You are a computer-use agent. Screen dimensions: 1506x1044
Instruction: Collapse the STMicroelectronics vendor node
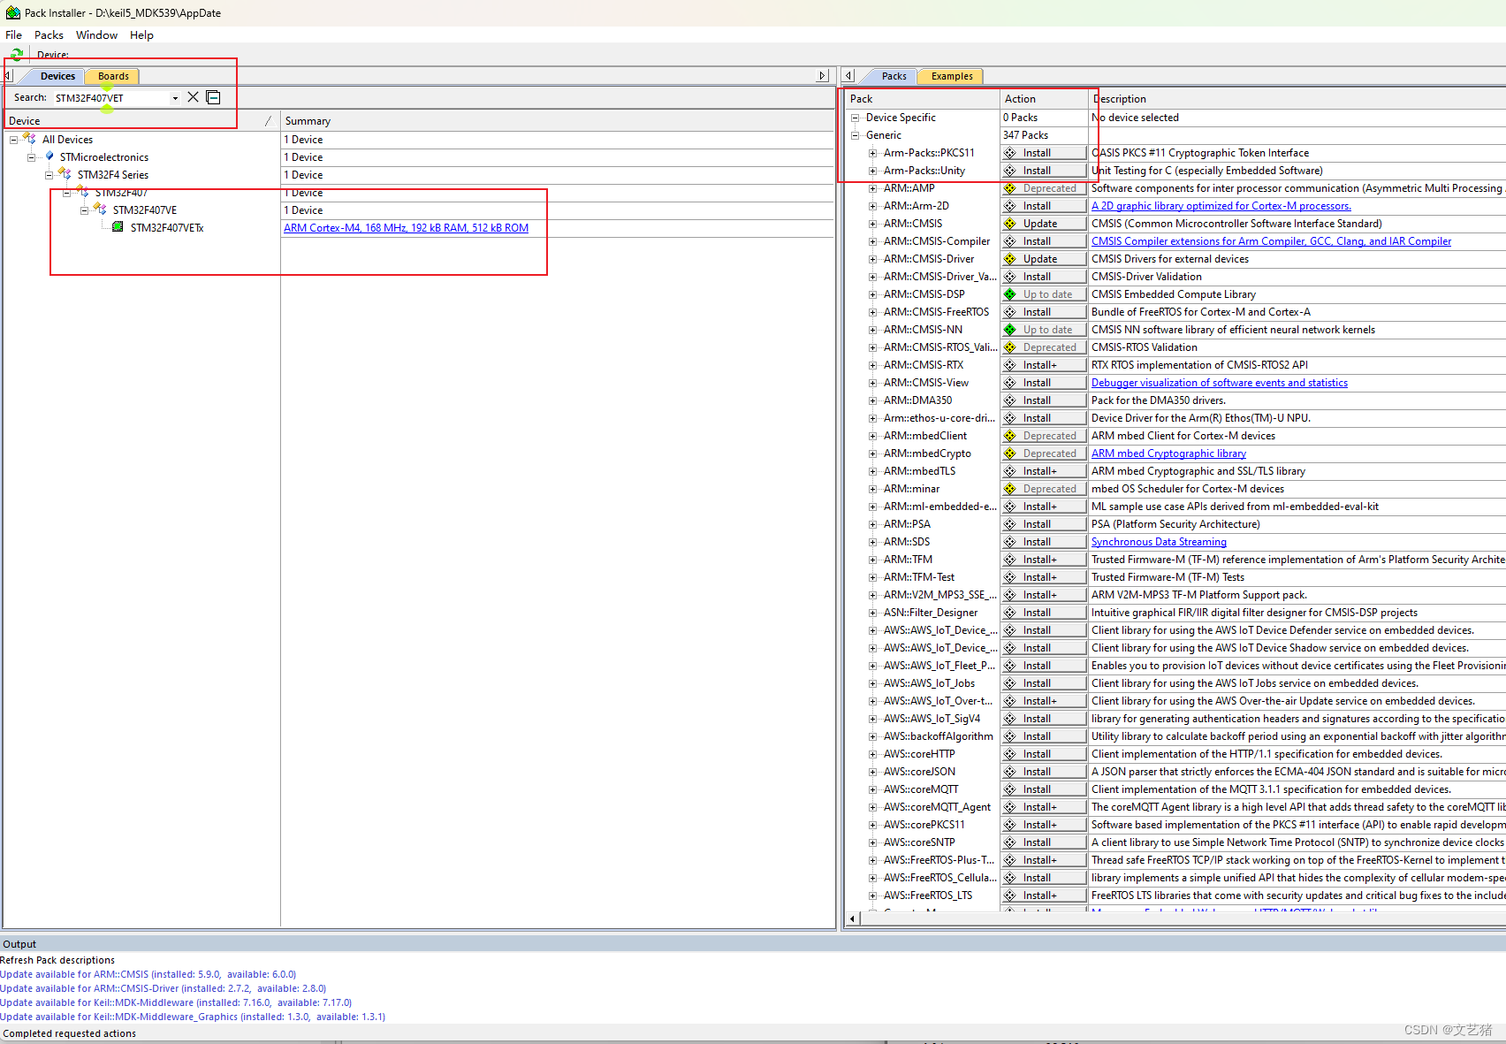[x=31, y=157]
